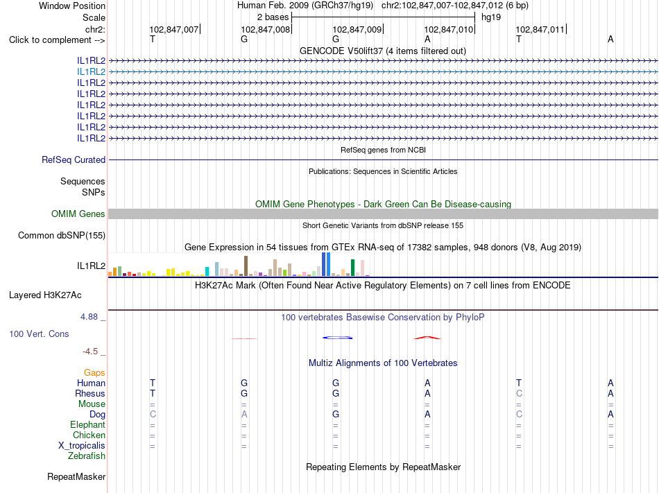This screenshot has width=659, height=493.
Task: Open 'RefSeq genes from NCBI' track title
Action: (x=384, y=150)
